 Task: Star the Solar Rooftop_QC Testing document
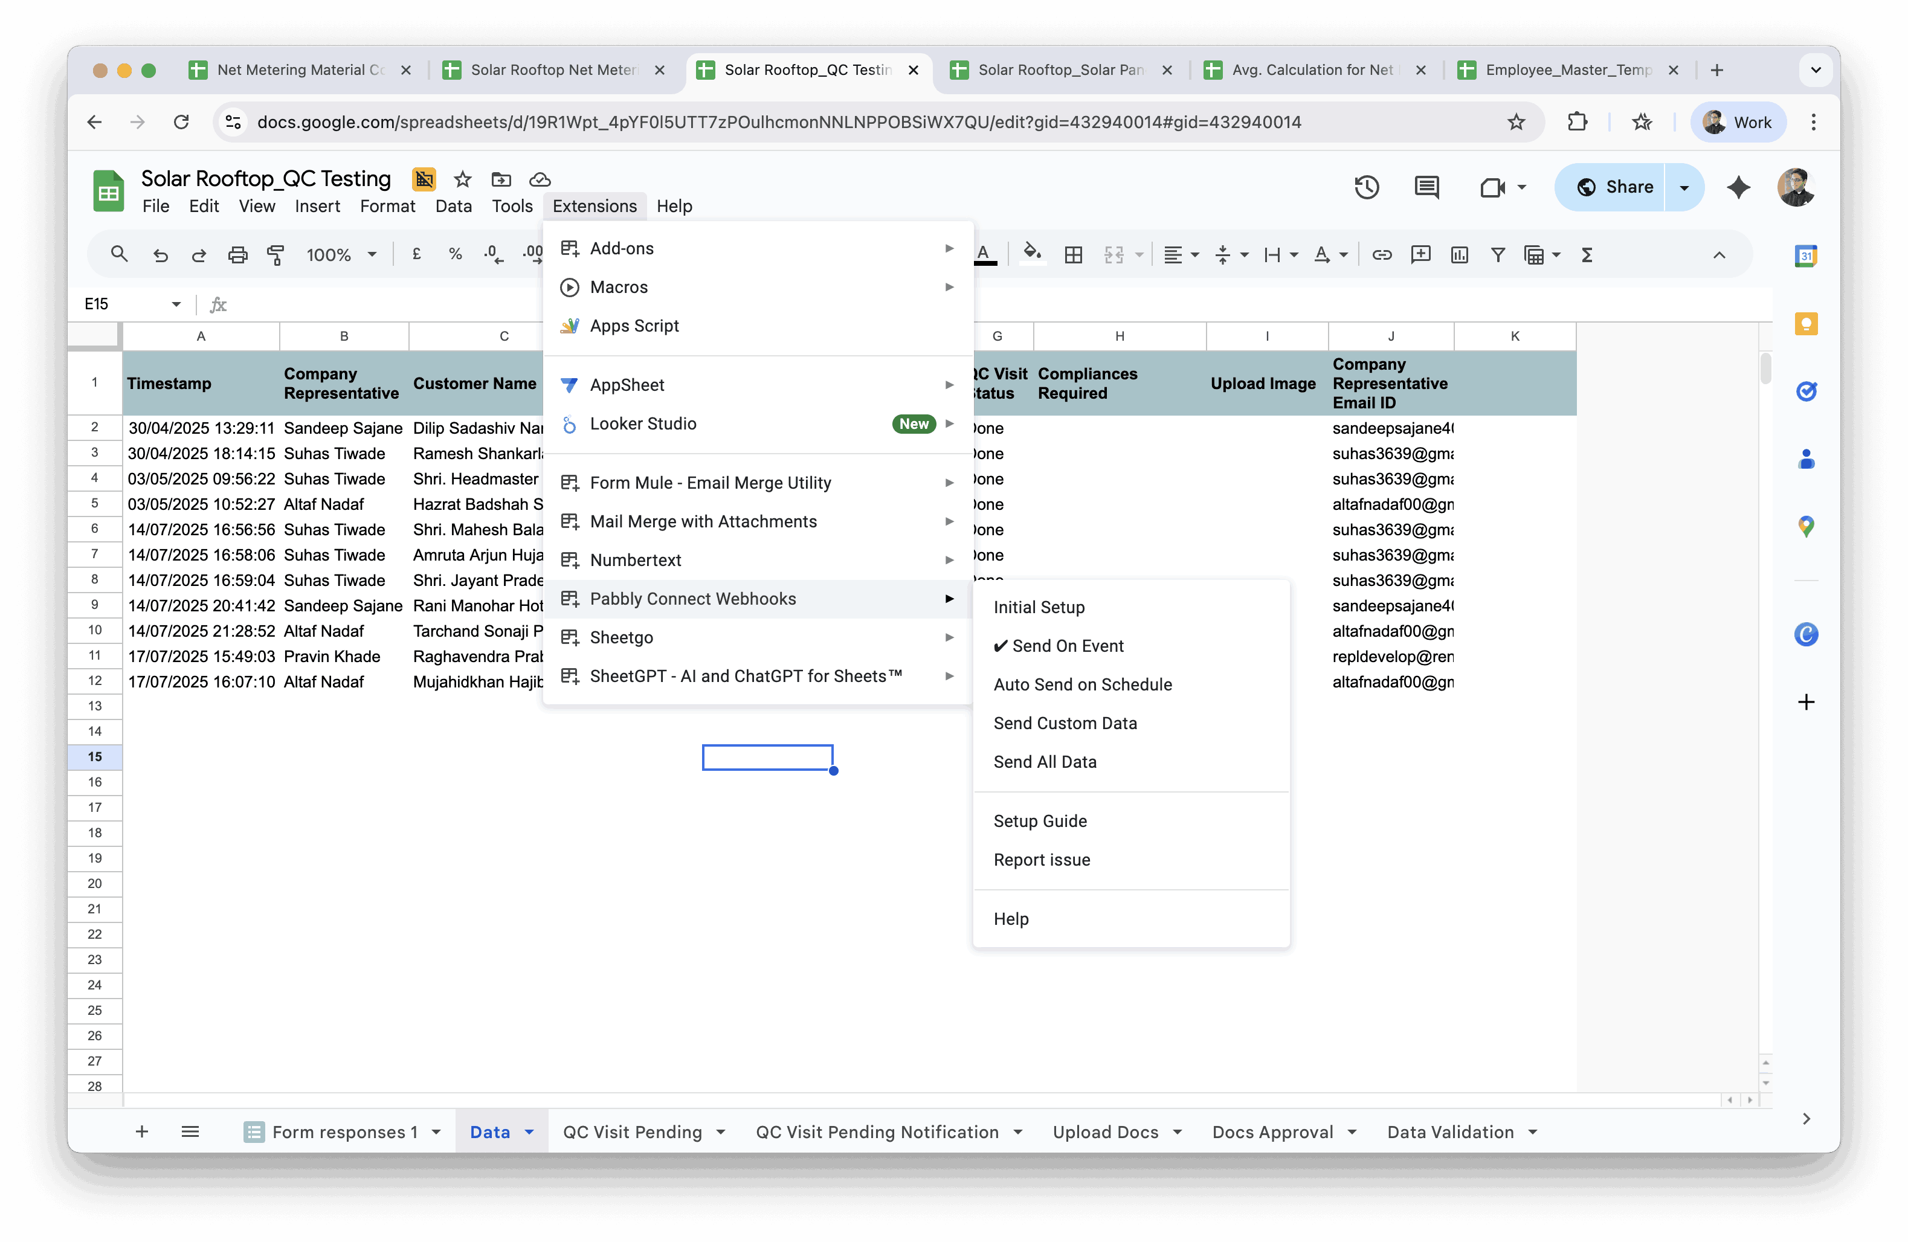[x=463, y=179]
